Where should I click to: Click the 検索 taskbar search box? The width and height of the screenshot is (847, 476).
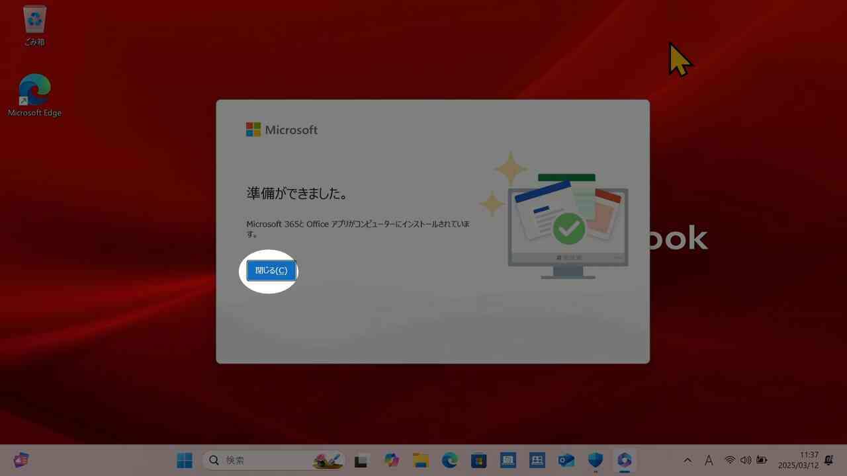click(273, 460)
